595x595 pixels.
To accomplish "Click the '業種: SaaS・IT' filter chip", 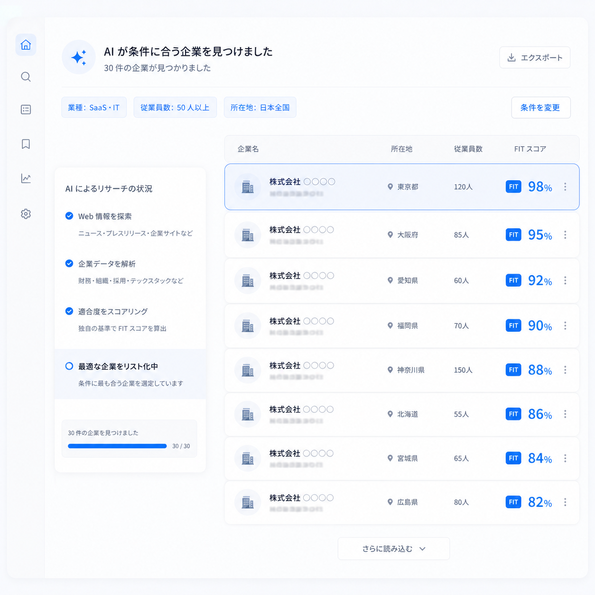I will (x=94, y=108).
